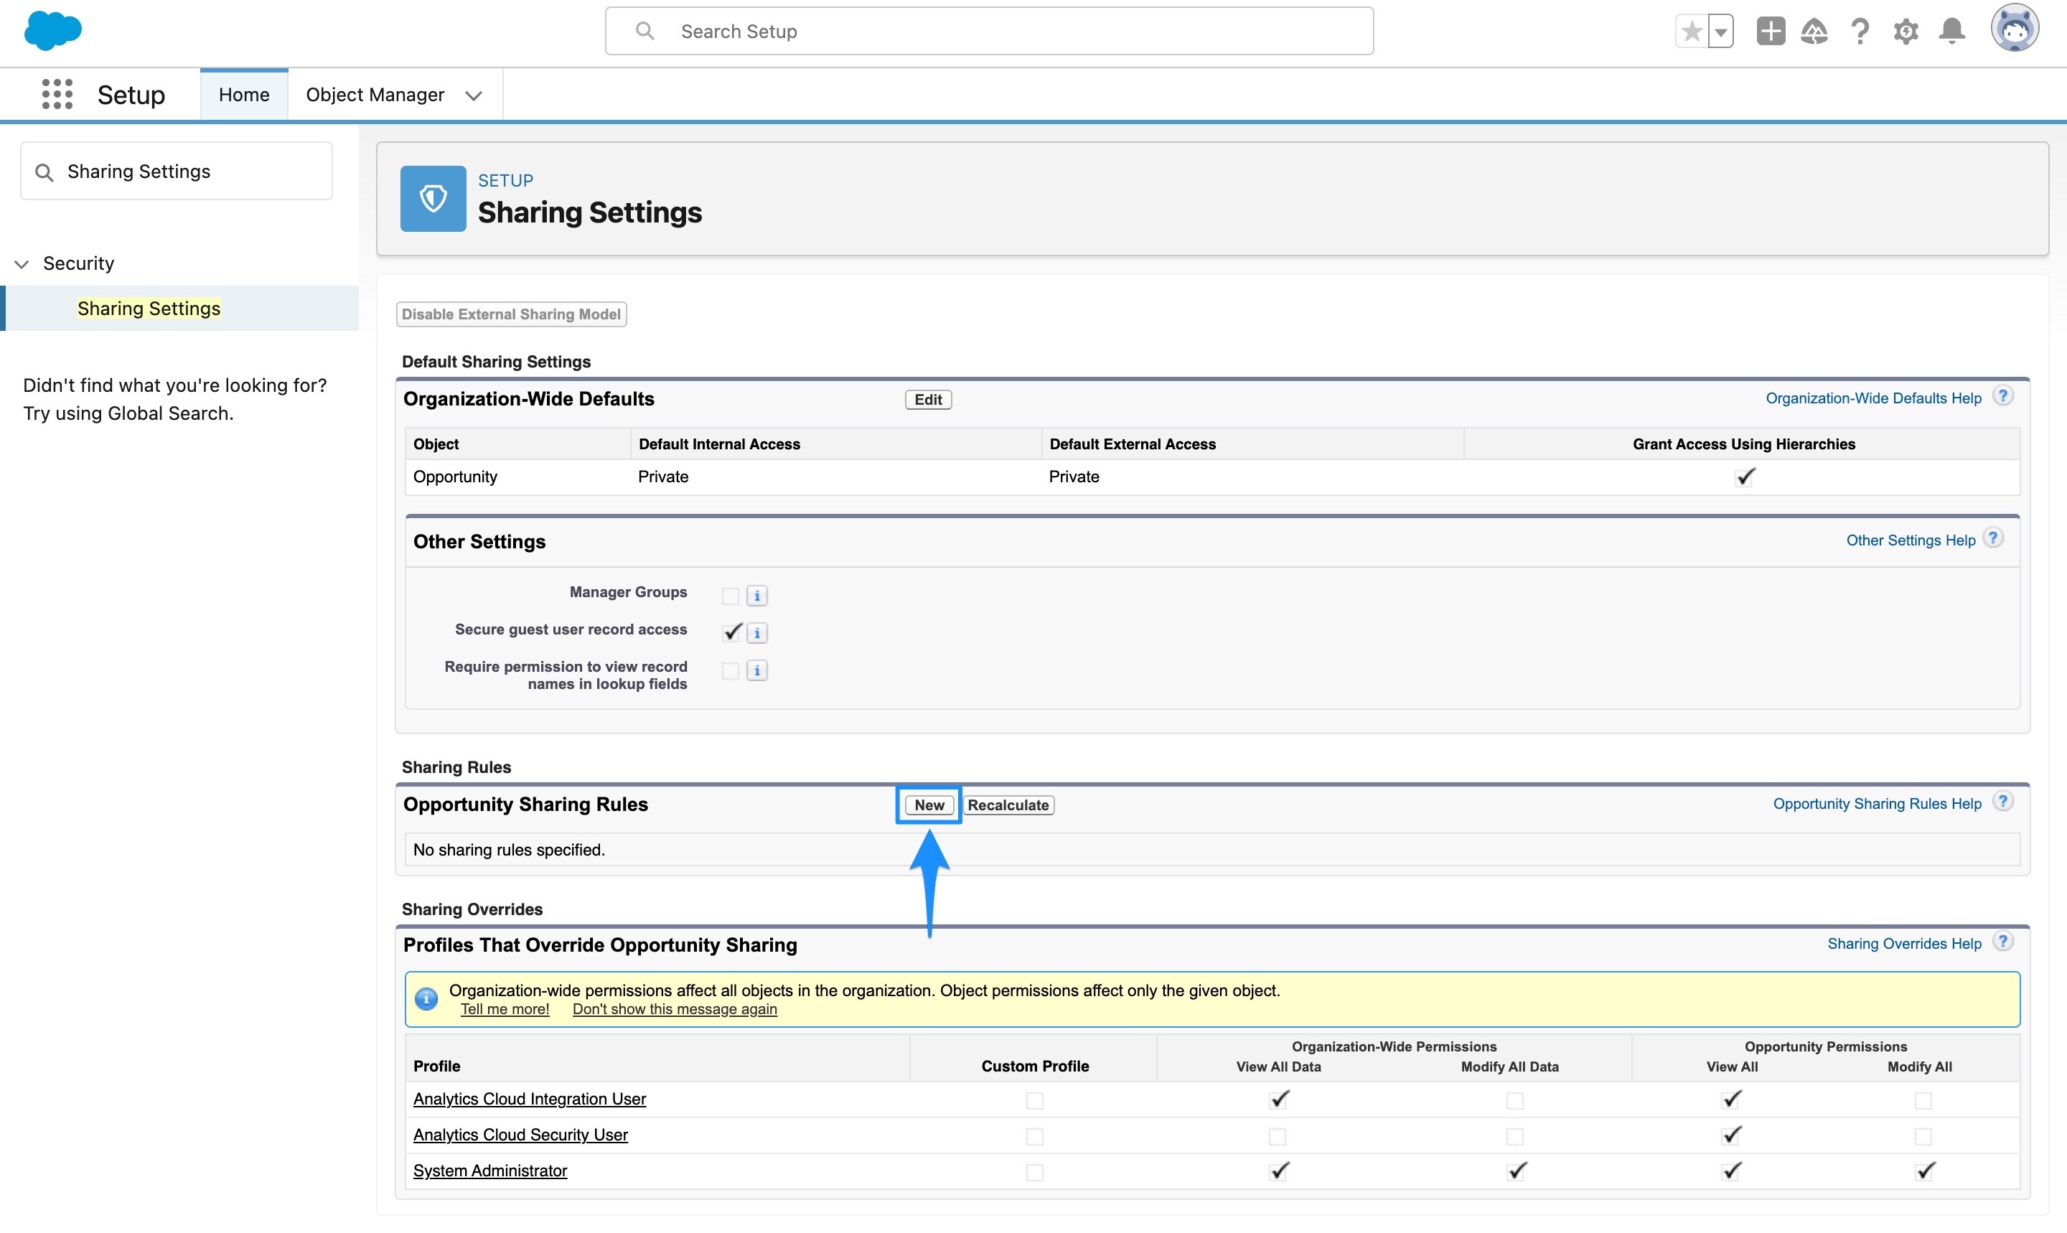Viewport: 2067px width, 1233px height.
Task: Select the Sharing Settings sidebar item
Action: [x=149, y=307]
